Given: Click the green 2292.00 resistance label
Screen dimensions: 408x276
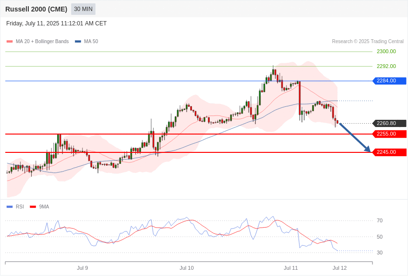Looking at the screenshot, I should (386, 66).
